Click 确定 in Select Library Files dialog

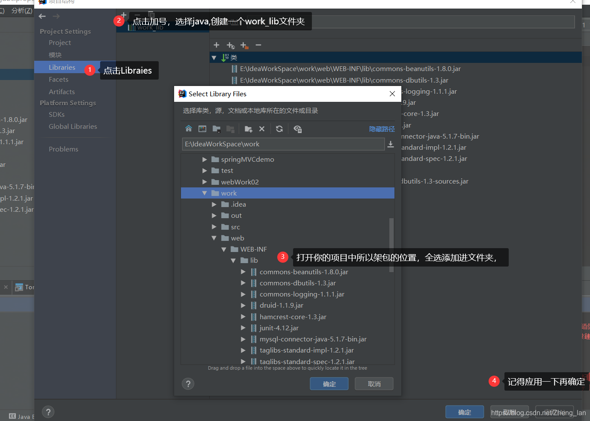pyautogui.click(x=329, y=384)
